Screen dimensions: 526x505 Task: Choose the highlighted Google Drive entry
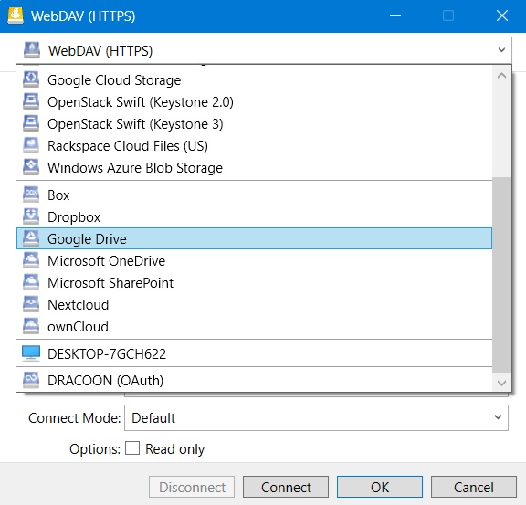pos(254,238)
